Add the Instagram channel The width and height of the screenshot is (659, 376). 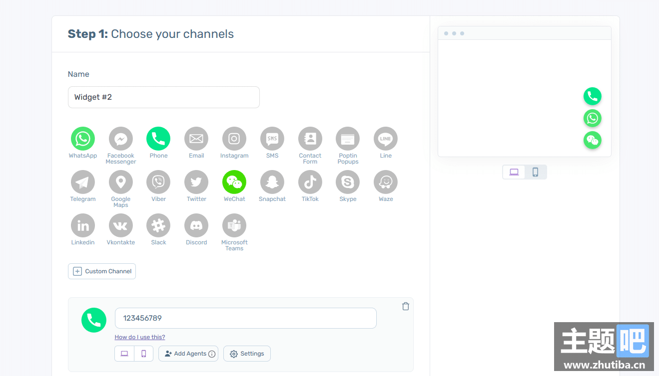point(234,139)
